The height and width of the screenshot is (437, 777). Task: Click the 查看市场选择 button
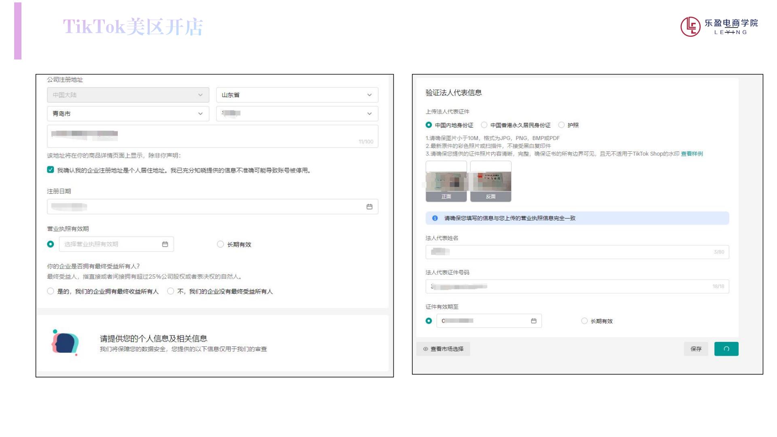[443, 349]
